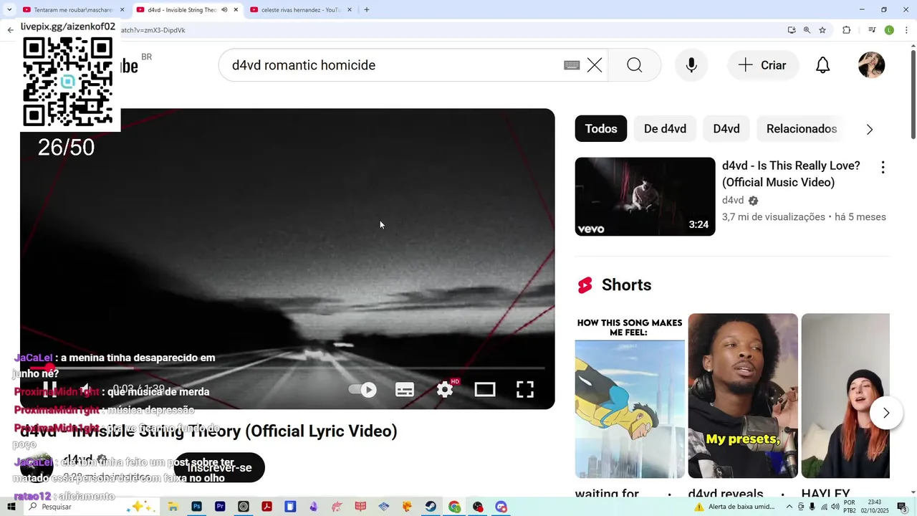Click the 'Alerta de baixa umid...' weather alert
This screenshot has height=516, width=917.
click(734, 507)
